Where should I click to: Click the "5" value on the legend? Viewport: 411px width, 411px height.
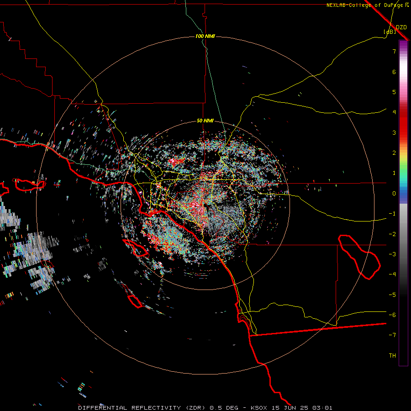[x=394, y=92]
